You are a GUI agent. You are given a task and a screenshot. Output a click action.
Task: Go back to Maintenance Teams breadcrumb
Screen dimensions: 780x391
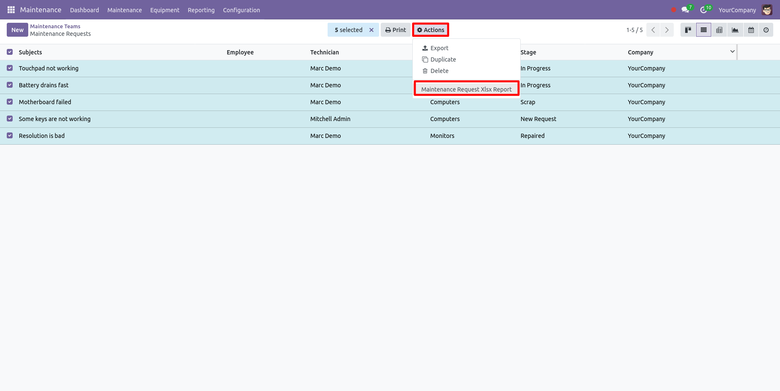point(55,26)
